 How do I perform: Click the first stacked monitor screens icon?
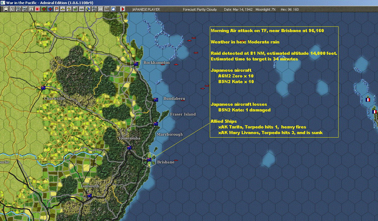[x=18, y=9]
